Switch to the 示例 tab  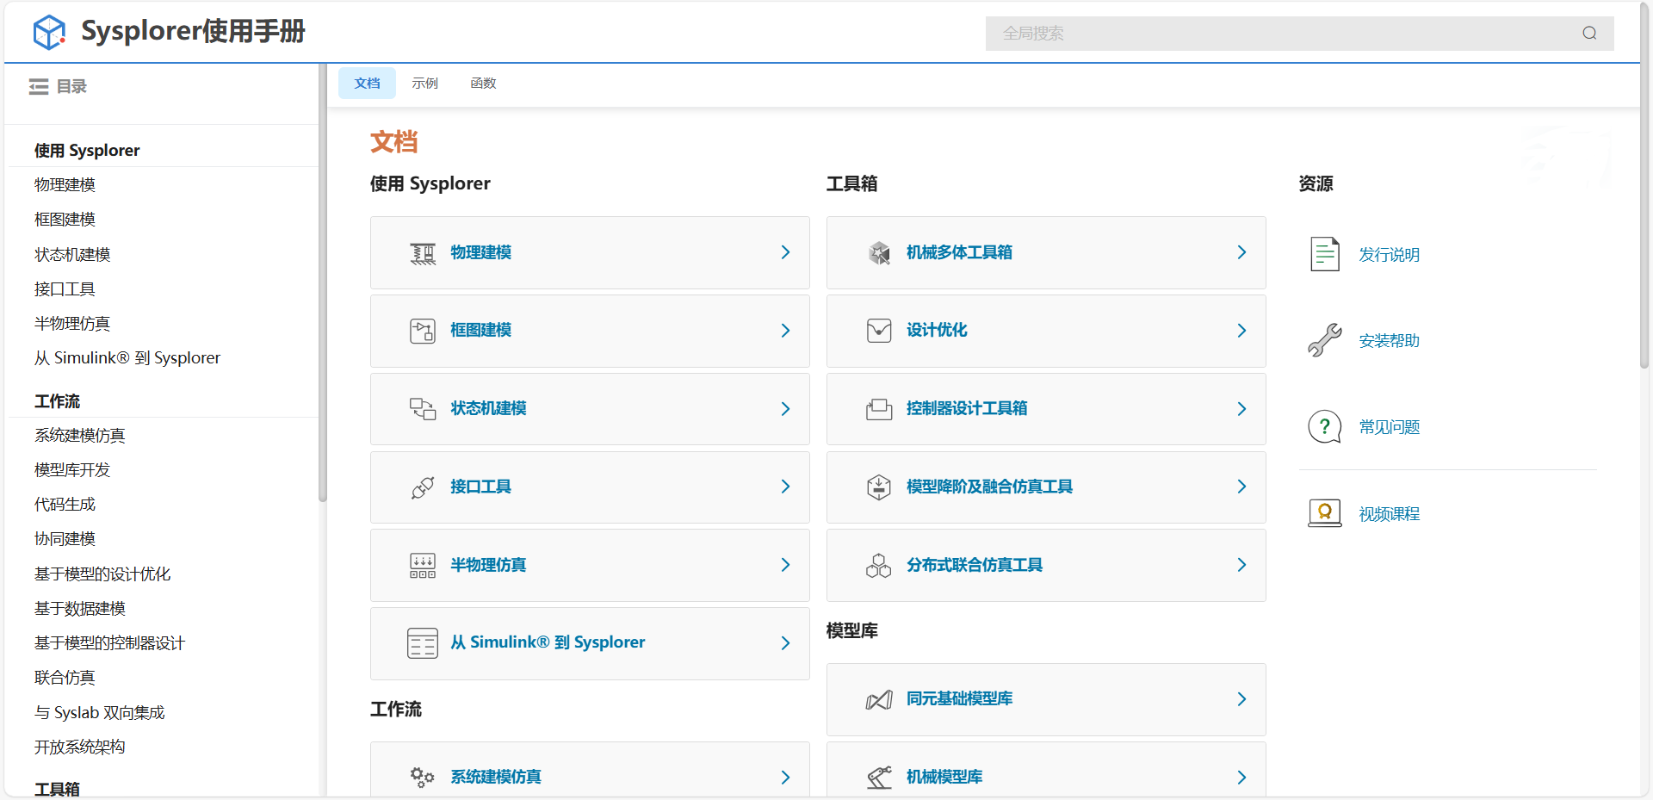click(424, 84)
